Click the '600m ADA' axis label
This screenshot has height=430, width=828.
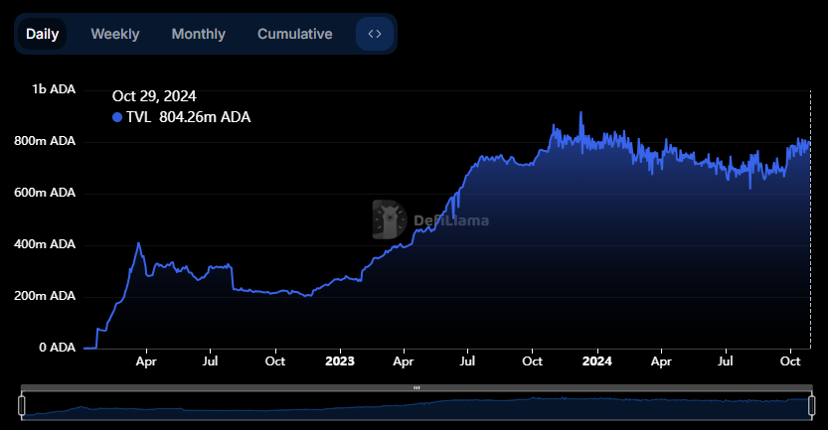(x=45, y=193)
